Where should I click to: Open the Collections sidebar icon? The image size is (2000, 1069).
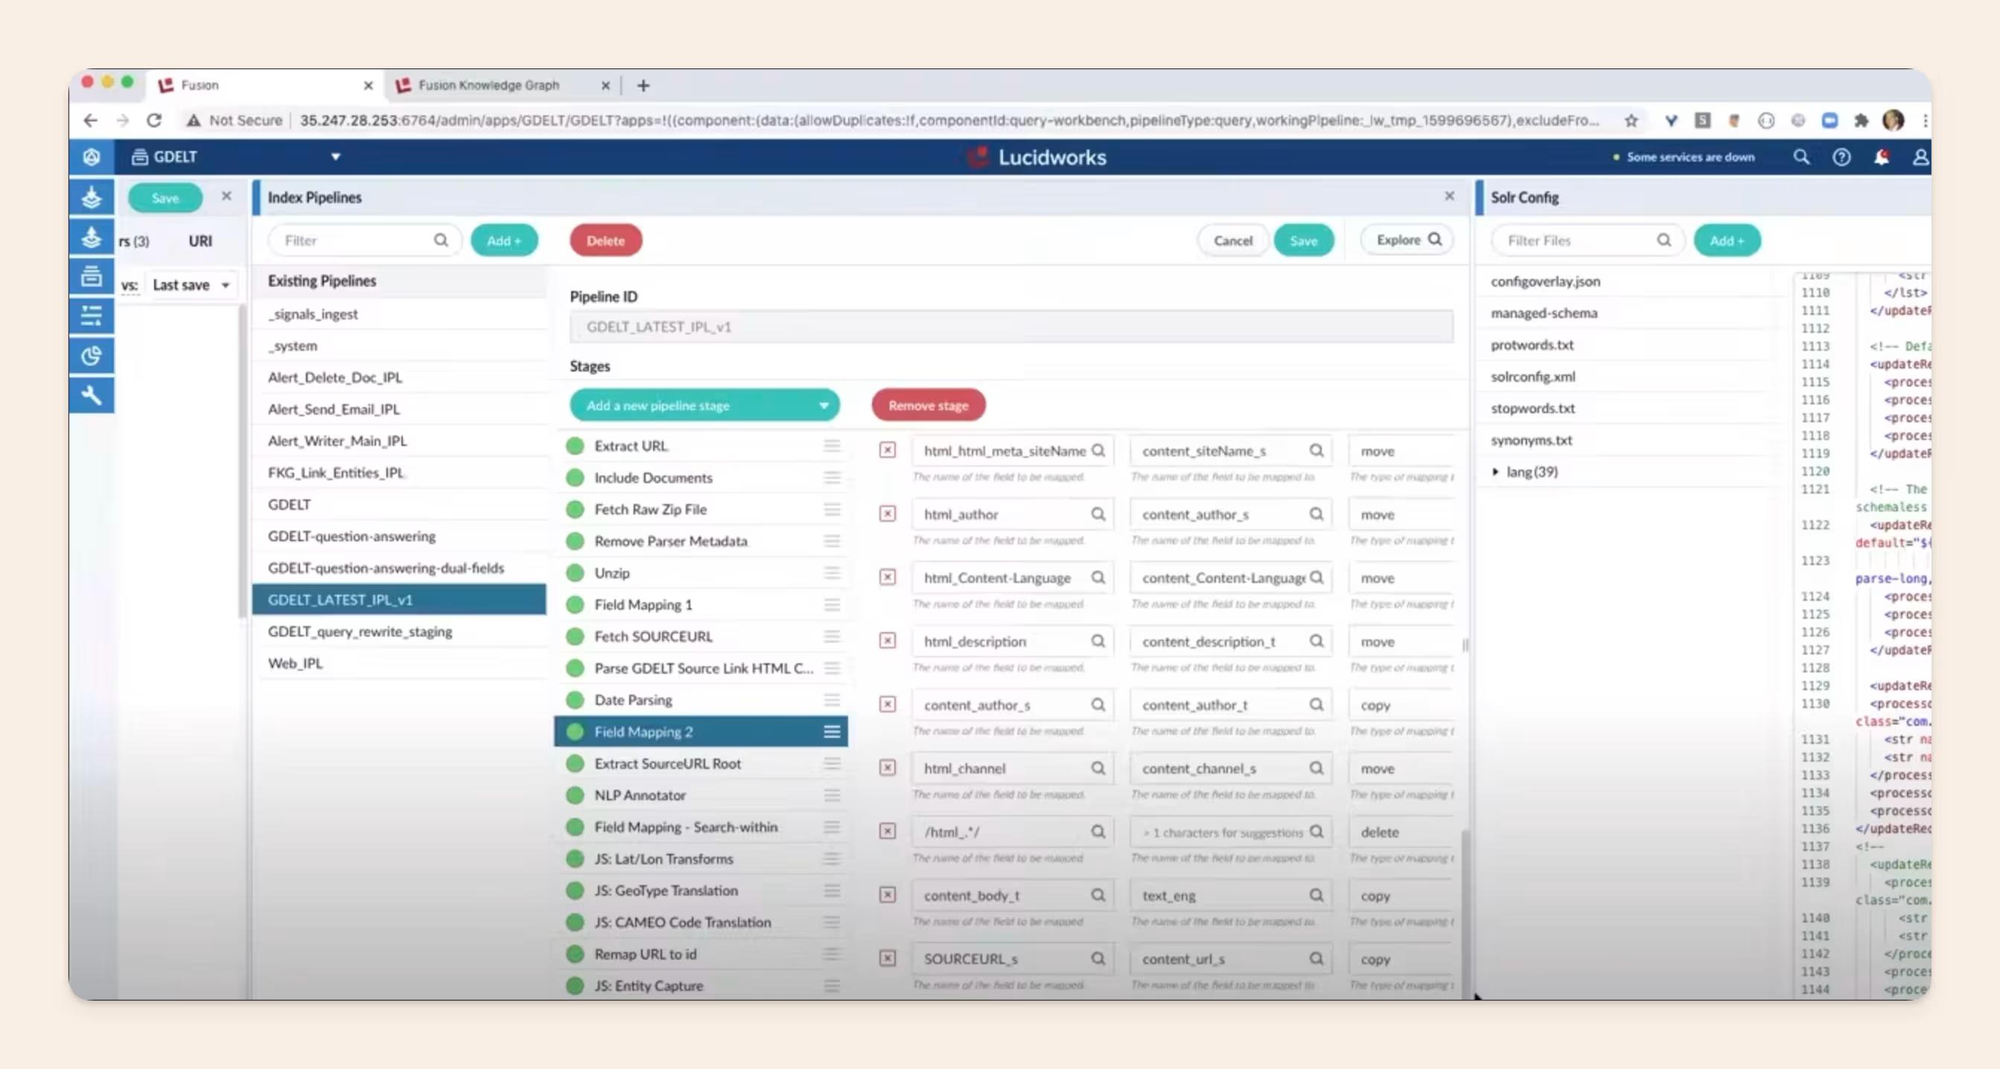pos(92,275)
